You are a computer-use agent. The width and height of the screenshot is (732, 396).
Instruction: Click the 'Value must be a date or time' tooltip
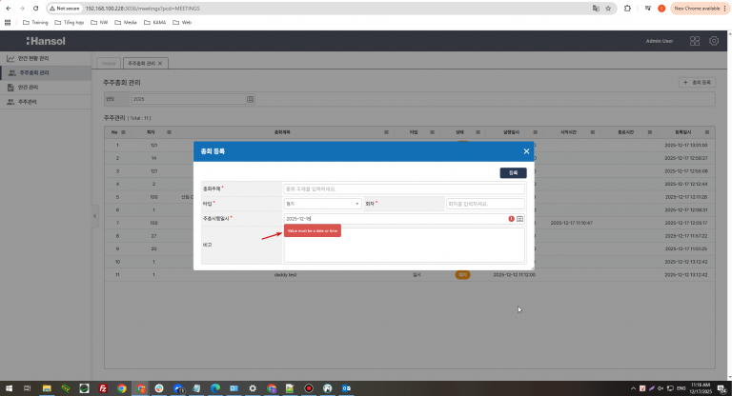point(313,231)
